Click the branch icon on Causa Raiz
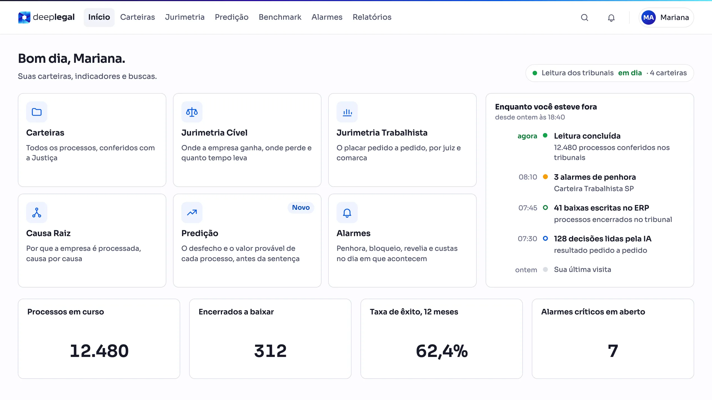 [37, 212]
